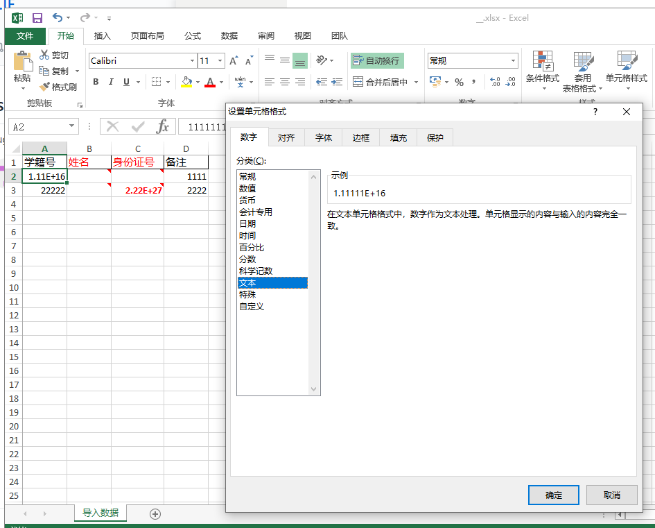Click the 取消 cancel button
Viewport: 655px width, 528px height.
click(x=611, y=495)
